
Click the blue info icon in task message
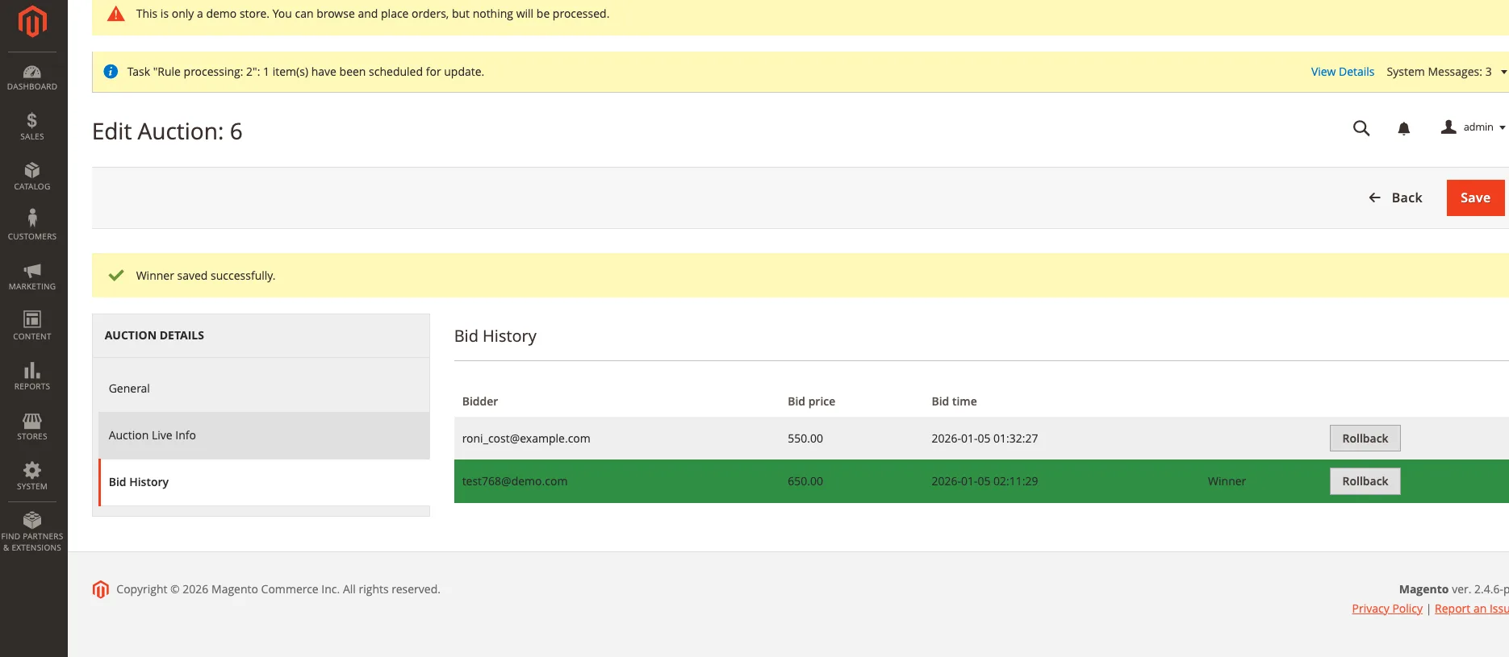point(111,72)
